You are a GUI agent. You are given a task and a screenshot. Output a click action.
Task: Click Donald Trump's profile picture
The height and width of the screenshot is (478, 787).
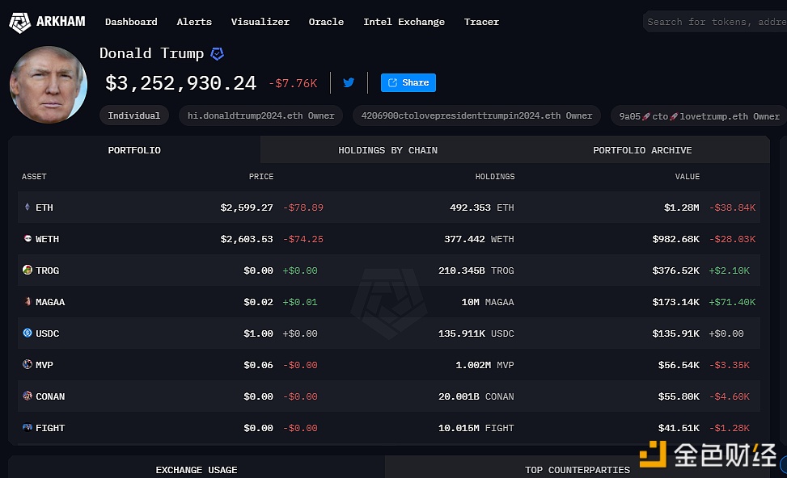click(49, 85)
